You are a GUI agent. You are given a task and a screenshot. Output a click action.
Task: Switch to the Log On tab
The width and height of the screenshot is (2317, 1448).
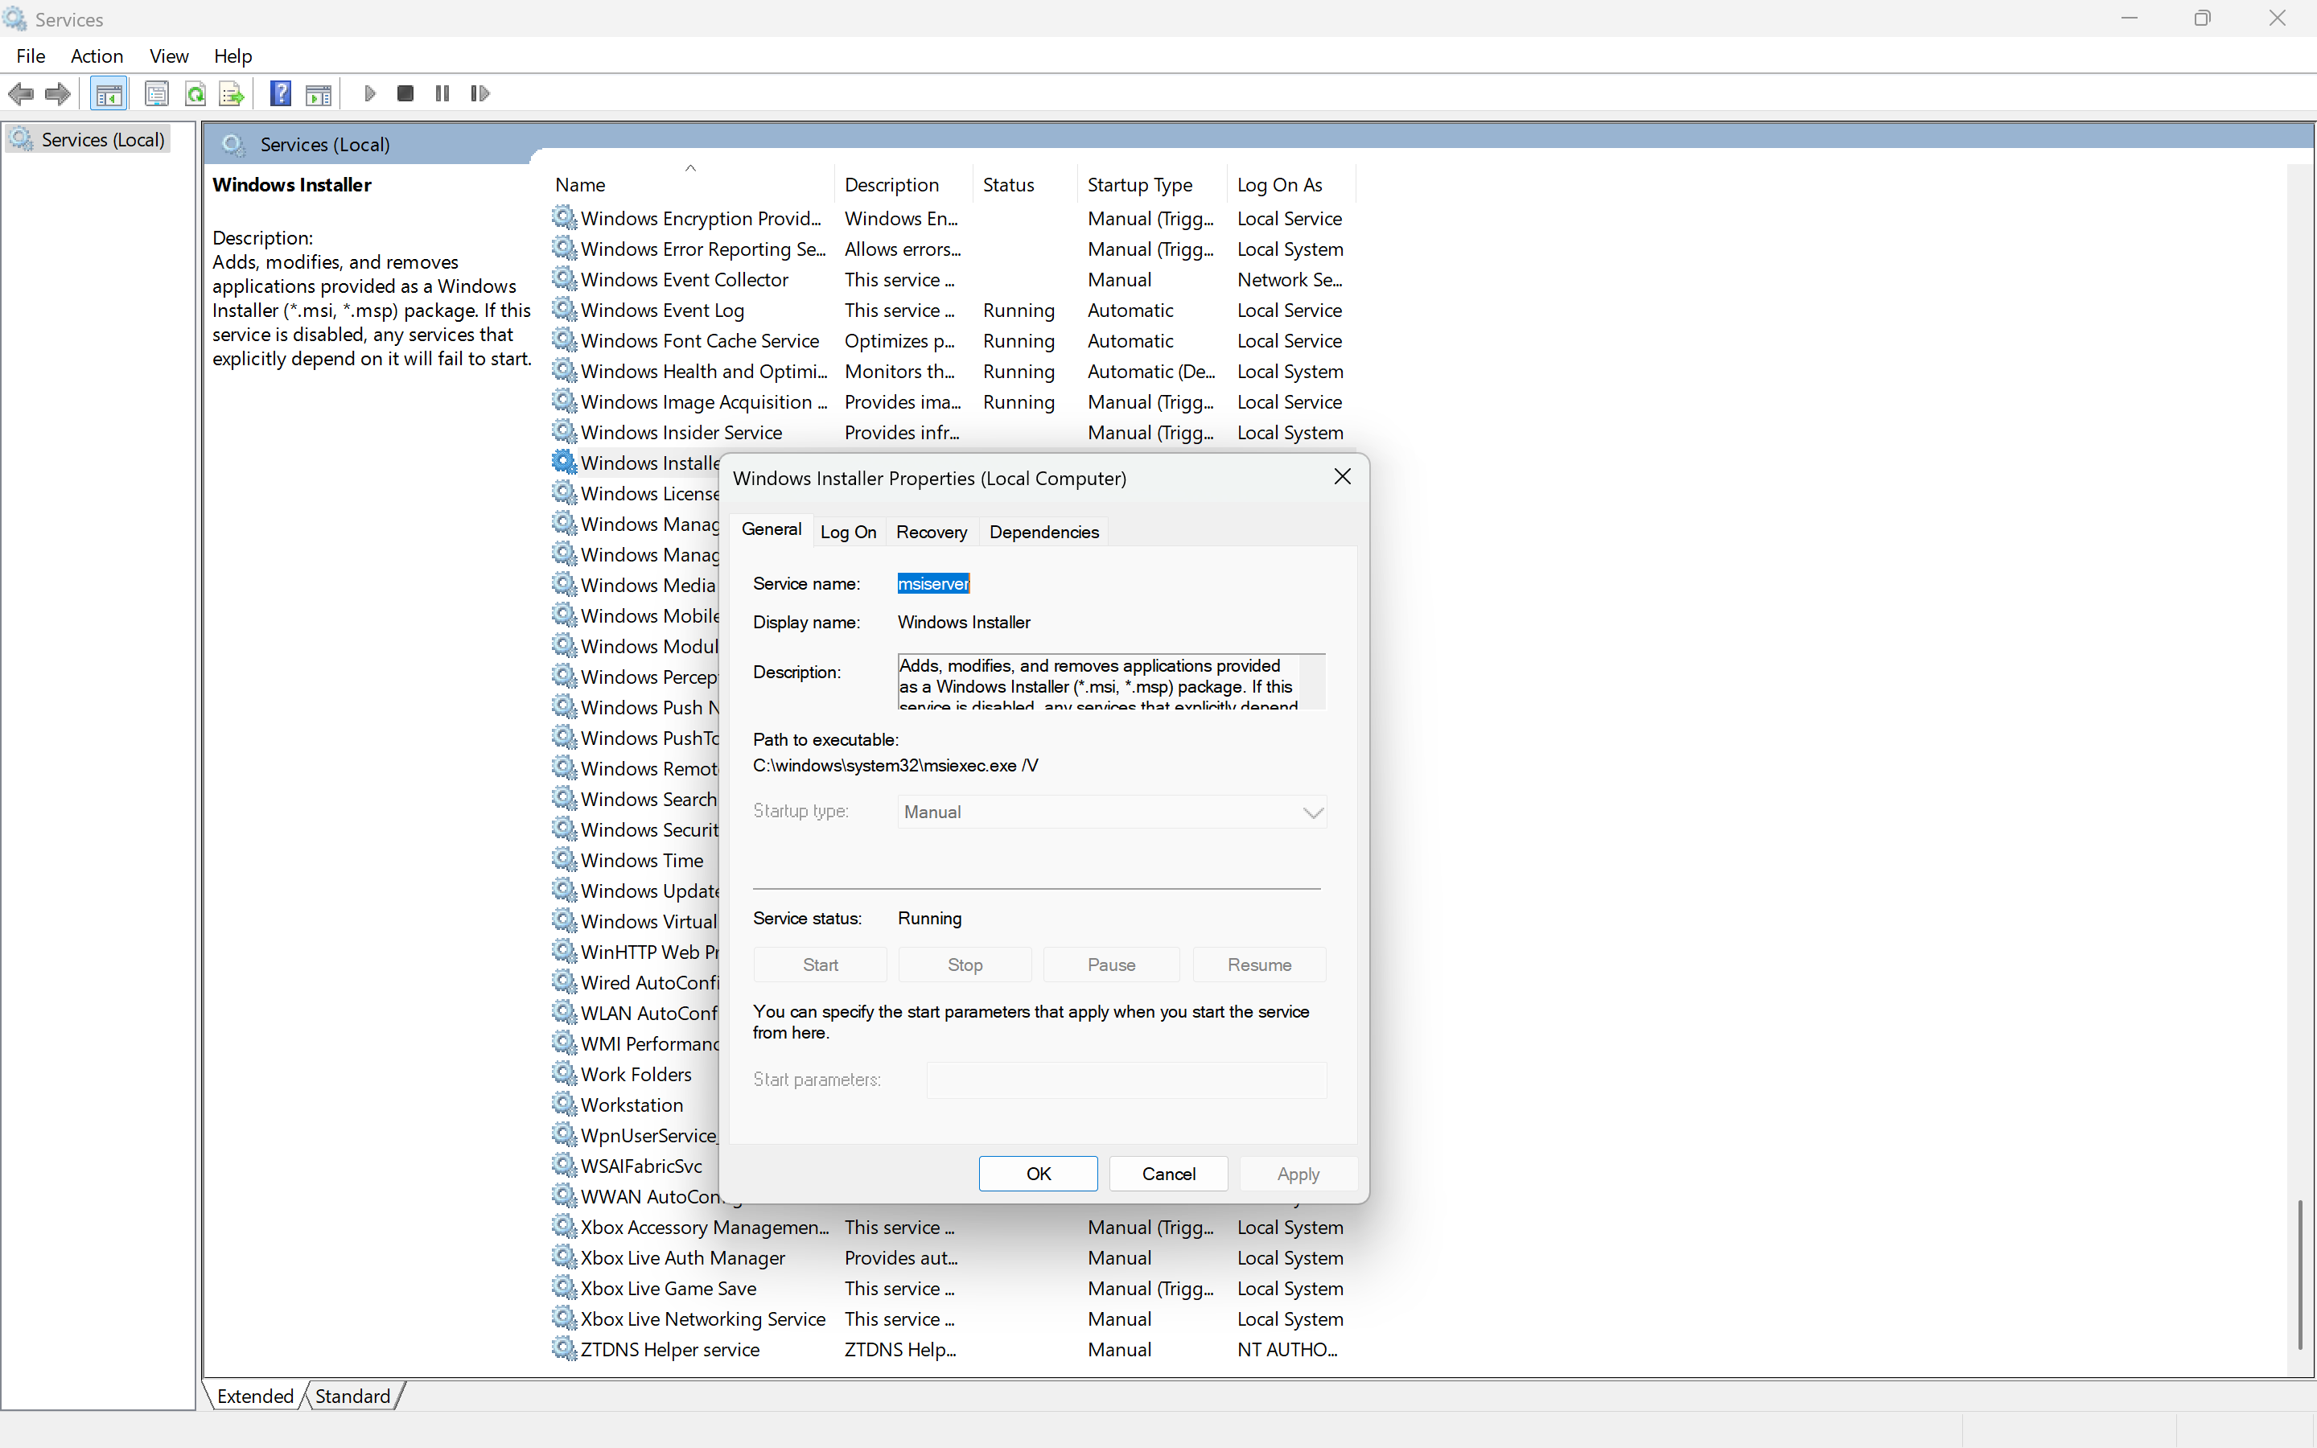click(x=847, y=533)
